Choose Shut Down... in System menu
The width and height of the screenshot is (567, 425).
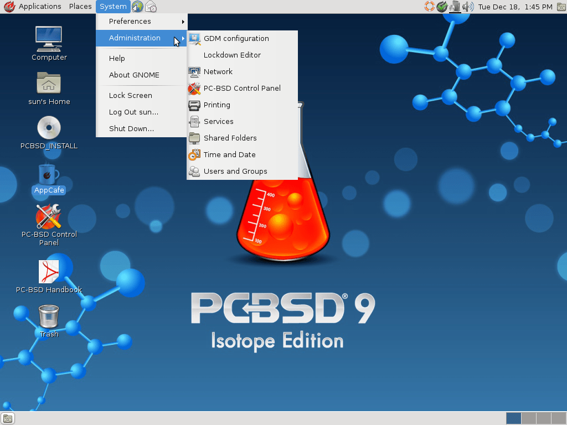(141, 128)
